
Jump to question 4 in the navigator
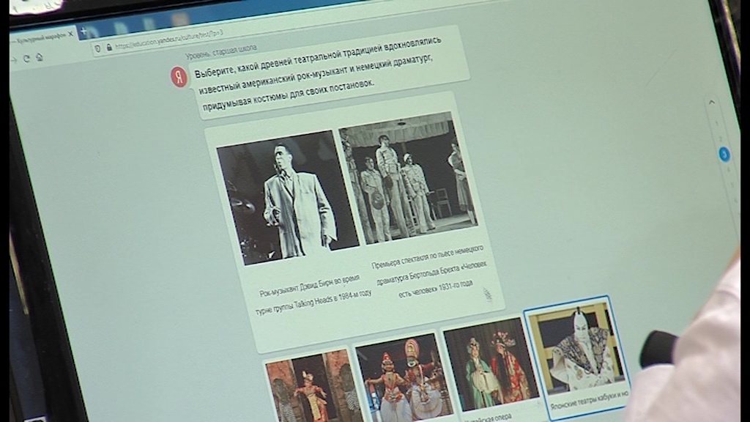point(727,170)
